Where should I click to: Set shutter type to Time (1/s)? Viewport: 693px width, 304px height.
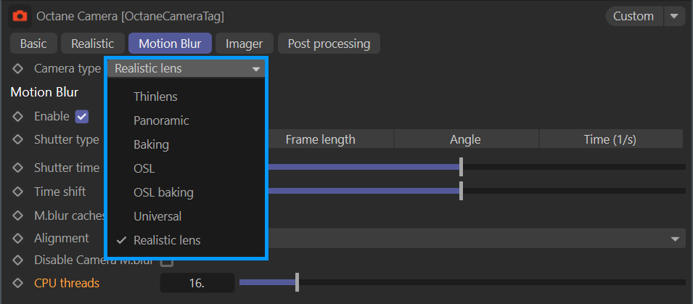click(610, 139)
